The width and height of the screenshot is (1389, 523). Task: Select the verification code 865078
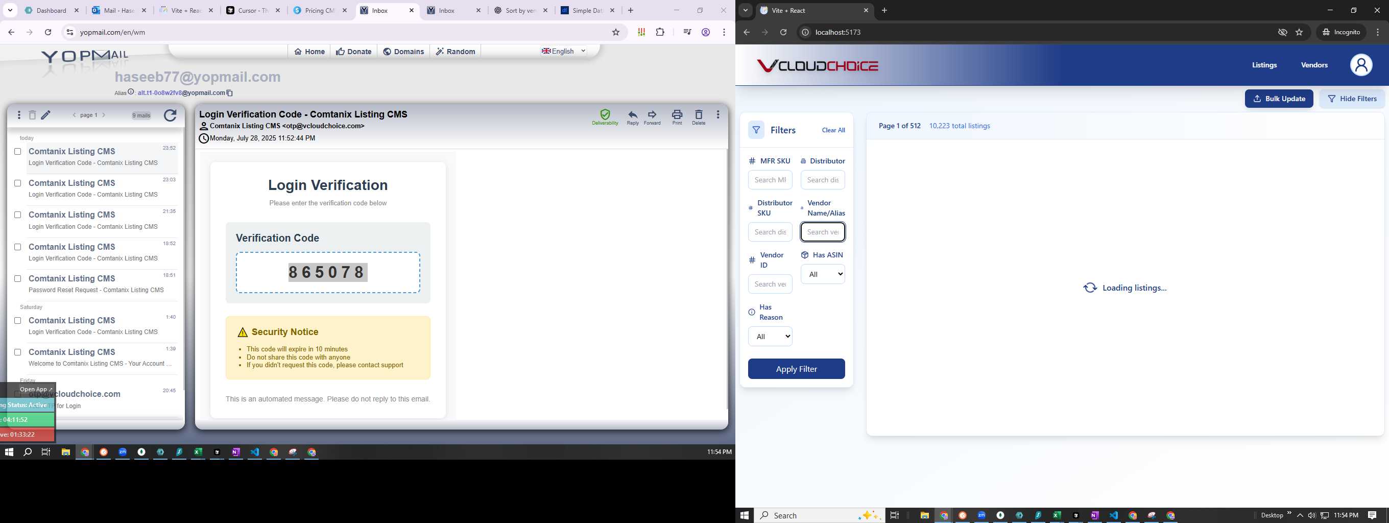328,272
